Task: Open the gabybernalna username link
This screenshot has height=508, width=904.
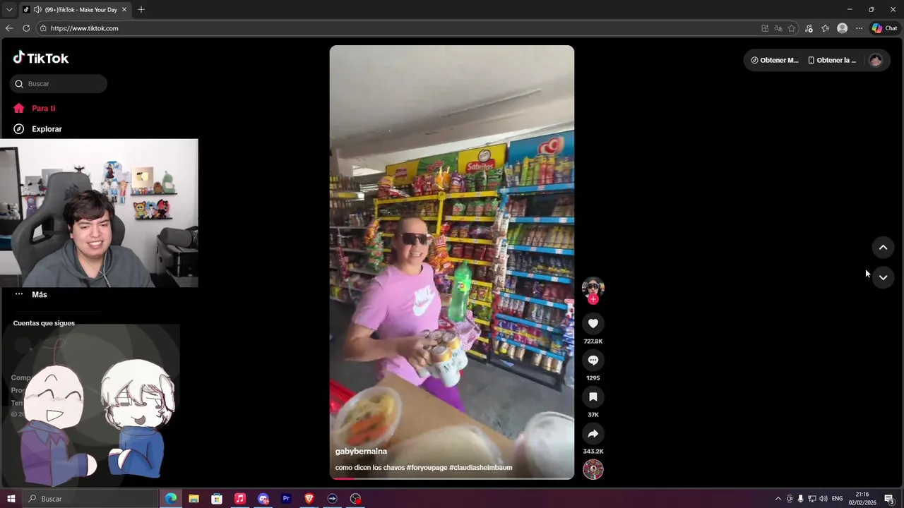Action: click(x=361, y=452)
